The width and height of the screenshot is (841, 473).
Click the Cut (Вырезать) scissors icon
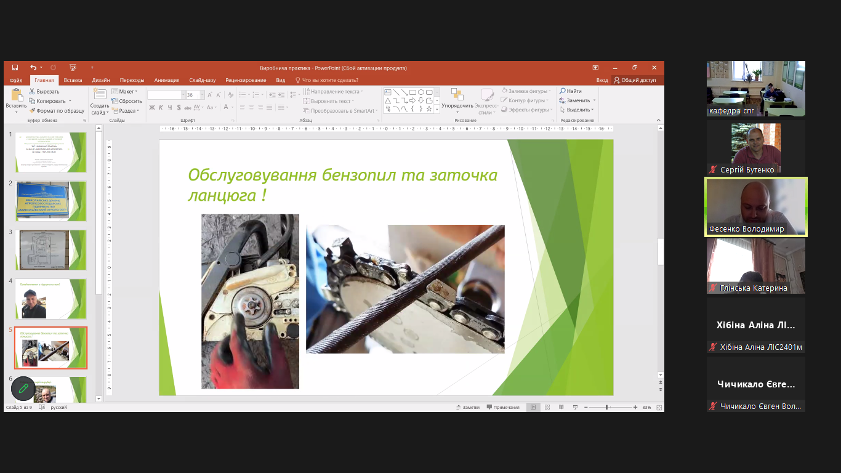(x=33, y=91)
